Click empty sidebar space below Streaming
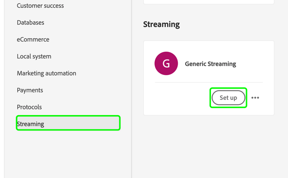 coord(68,154)
